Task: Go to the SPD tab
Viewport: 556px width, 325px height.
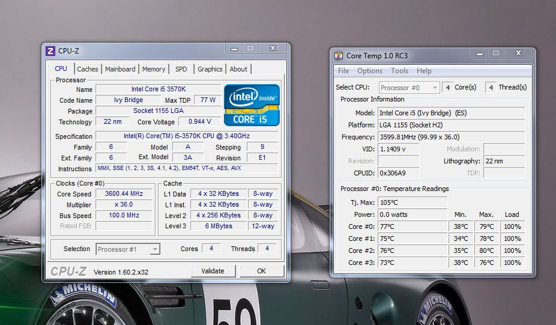Action: point(181,69)
